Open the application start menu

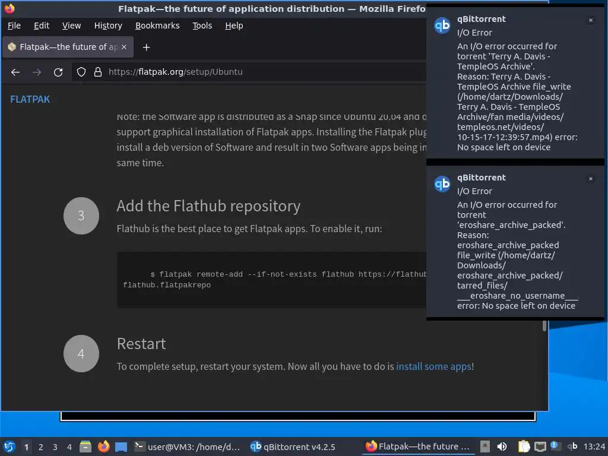pos(9,446)
